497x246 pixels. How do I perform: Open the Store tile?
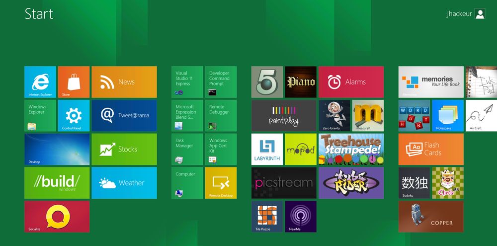(74, 82)
